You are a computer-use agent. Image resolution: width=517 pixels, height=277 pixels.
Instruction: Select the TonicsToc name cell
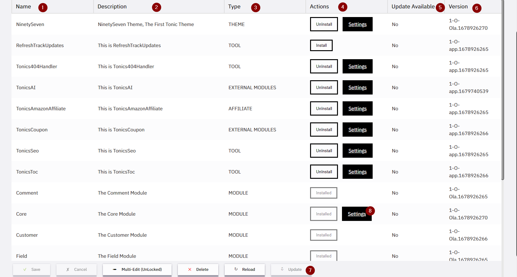pos(52,172)
